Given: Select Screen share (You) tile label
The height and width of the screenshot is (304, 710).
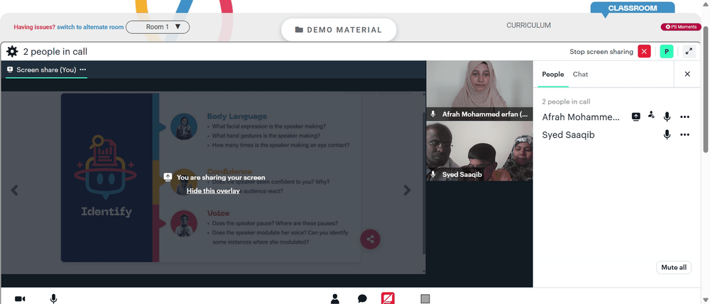Looking at the screenshot, I should pos(46,70).
